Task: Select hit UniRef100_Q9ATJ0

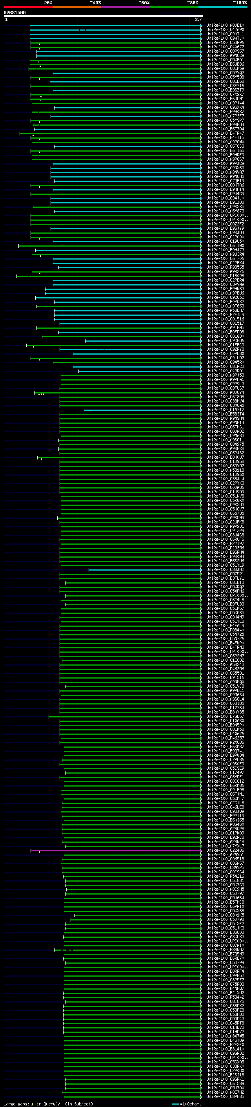Action: (x=225, y=38)
